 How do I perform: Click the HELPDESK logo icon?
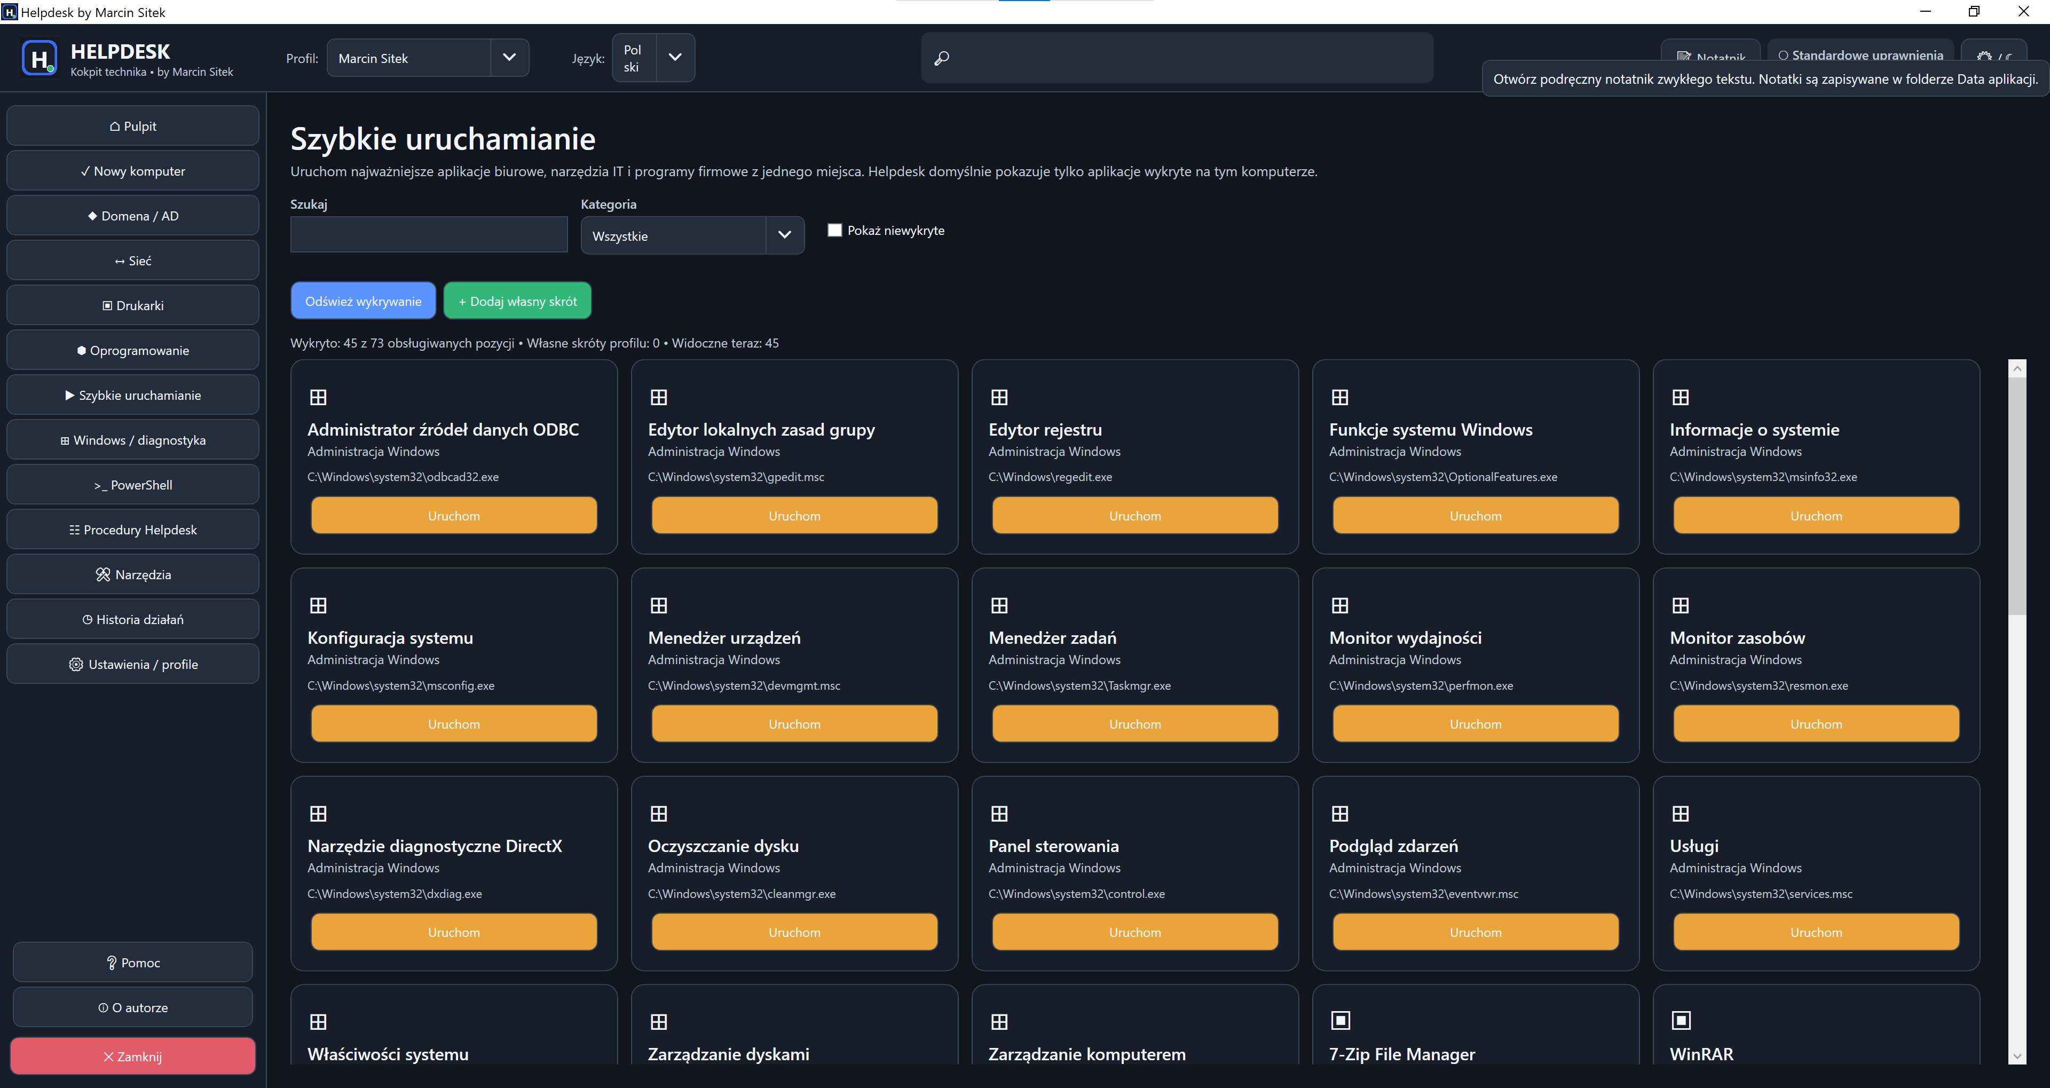click(40, 58)
